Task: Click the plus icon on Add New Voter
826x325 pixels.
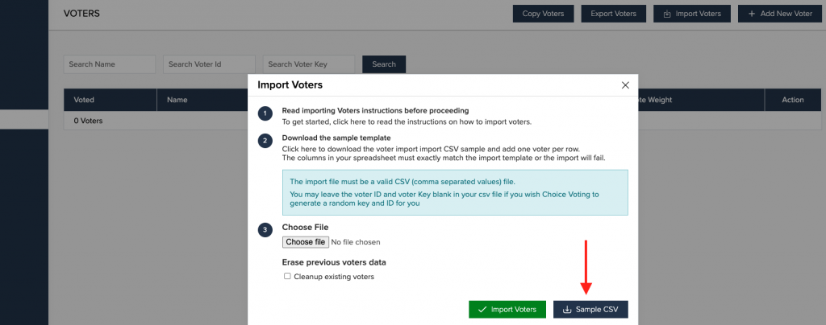Action: pos(752,14)
